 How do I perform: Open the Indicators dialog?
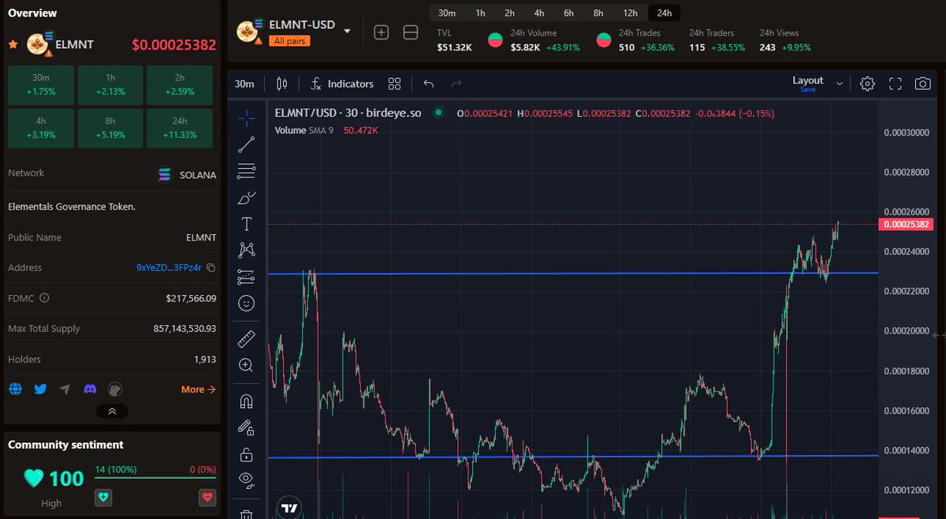(x=342, y=84)
